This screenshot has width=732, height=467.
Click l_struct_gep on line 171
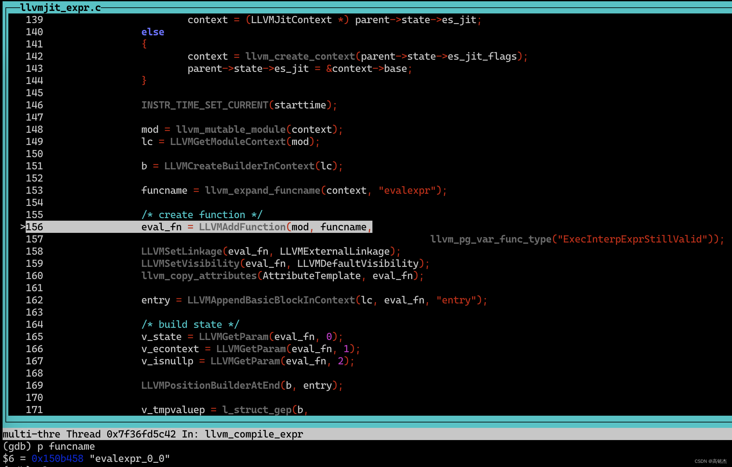tap(257, 410)
